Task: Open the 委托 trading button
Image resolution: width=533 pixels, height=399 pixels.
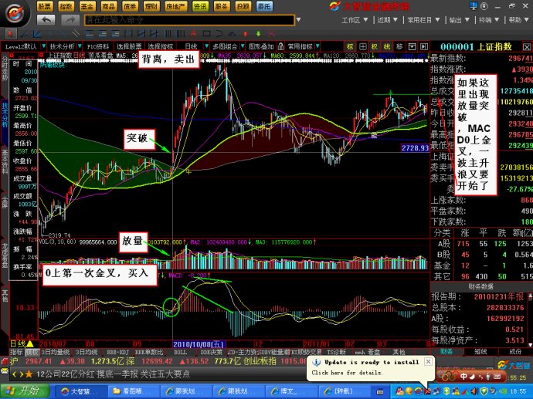Action: point(265,6)
